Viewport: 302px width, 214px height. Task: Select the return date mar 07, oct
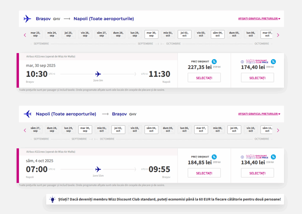(x=201, y=130)
